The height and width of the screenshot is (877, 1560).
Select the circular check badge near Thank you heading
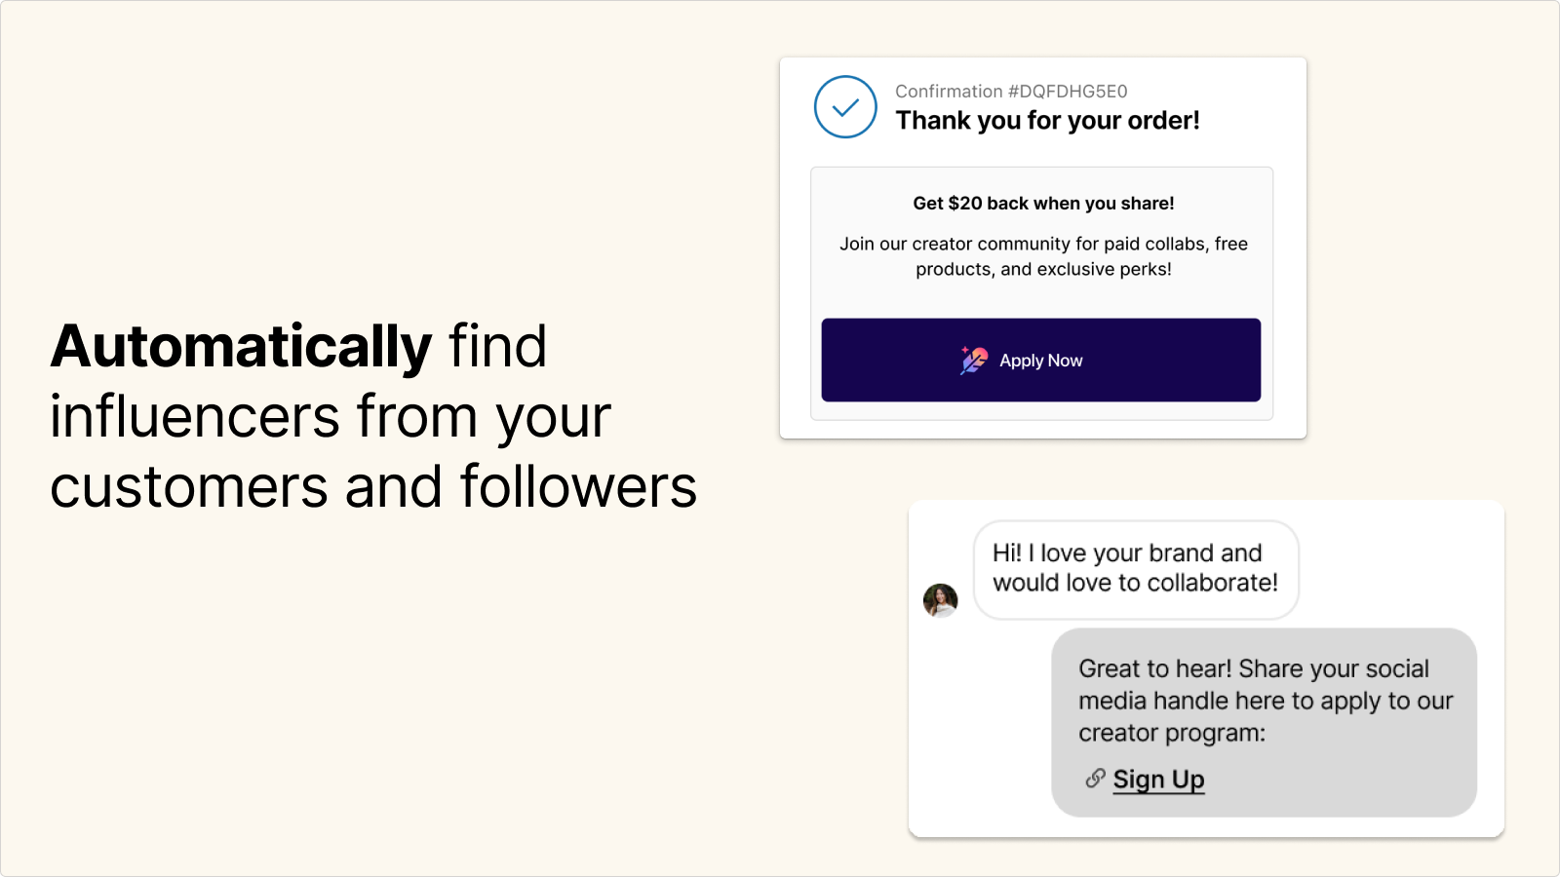(844, 107)
